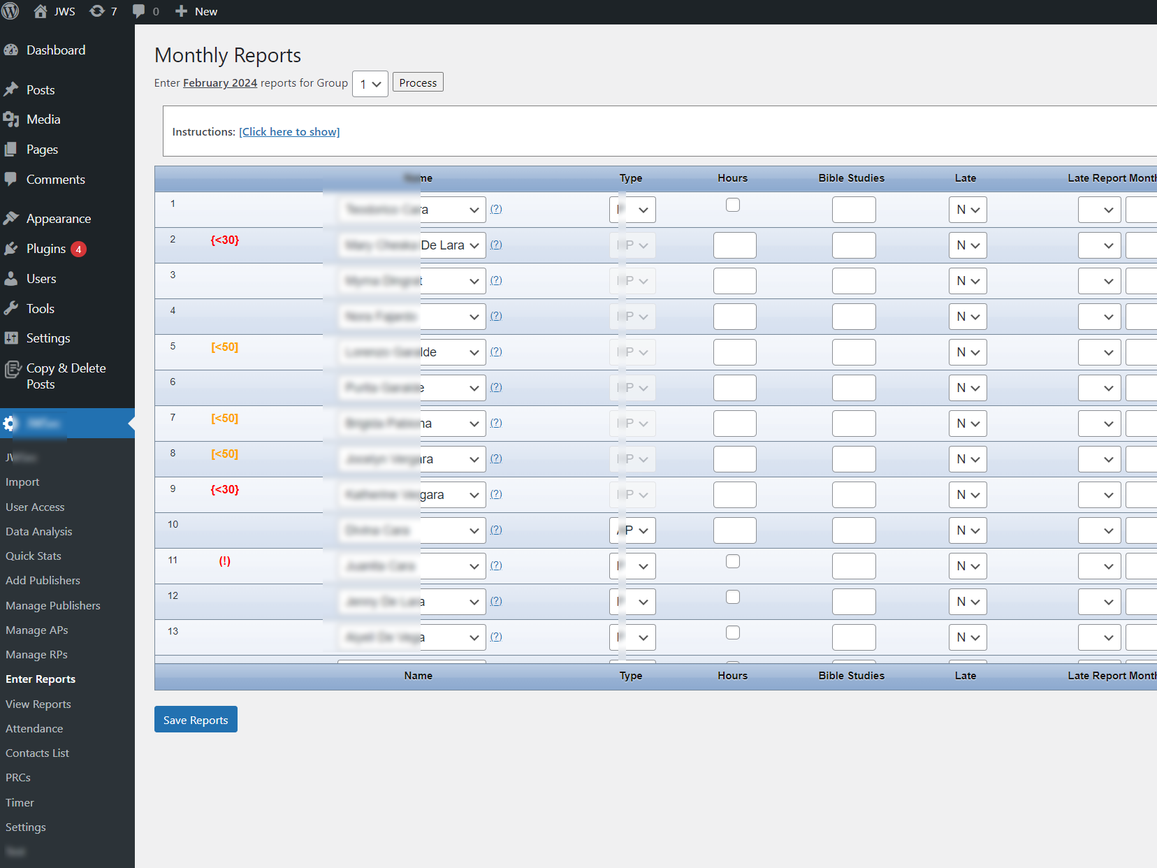Click the plus New icon

(x=181, y=11)
